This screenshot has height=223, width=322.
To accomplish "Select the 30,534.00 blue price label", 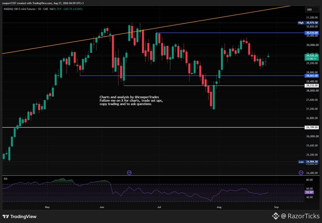I will click(312, 33).
